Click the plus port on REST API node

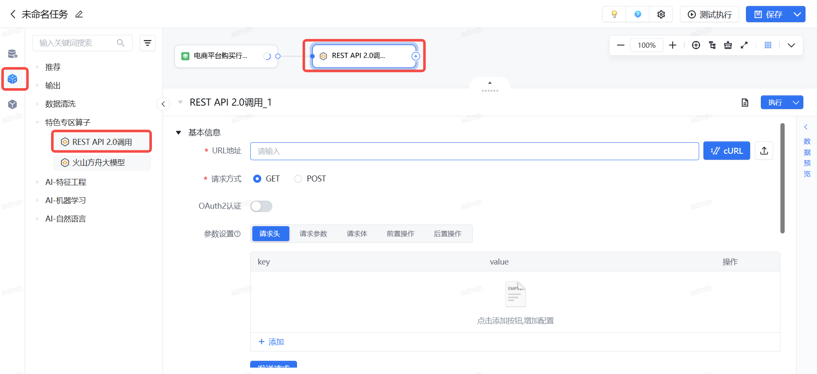pos(416,56)
